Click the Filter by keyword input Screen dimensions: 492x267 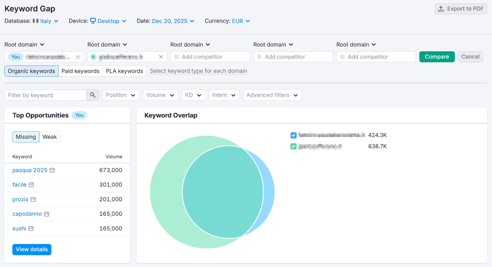46,95
